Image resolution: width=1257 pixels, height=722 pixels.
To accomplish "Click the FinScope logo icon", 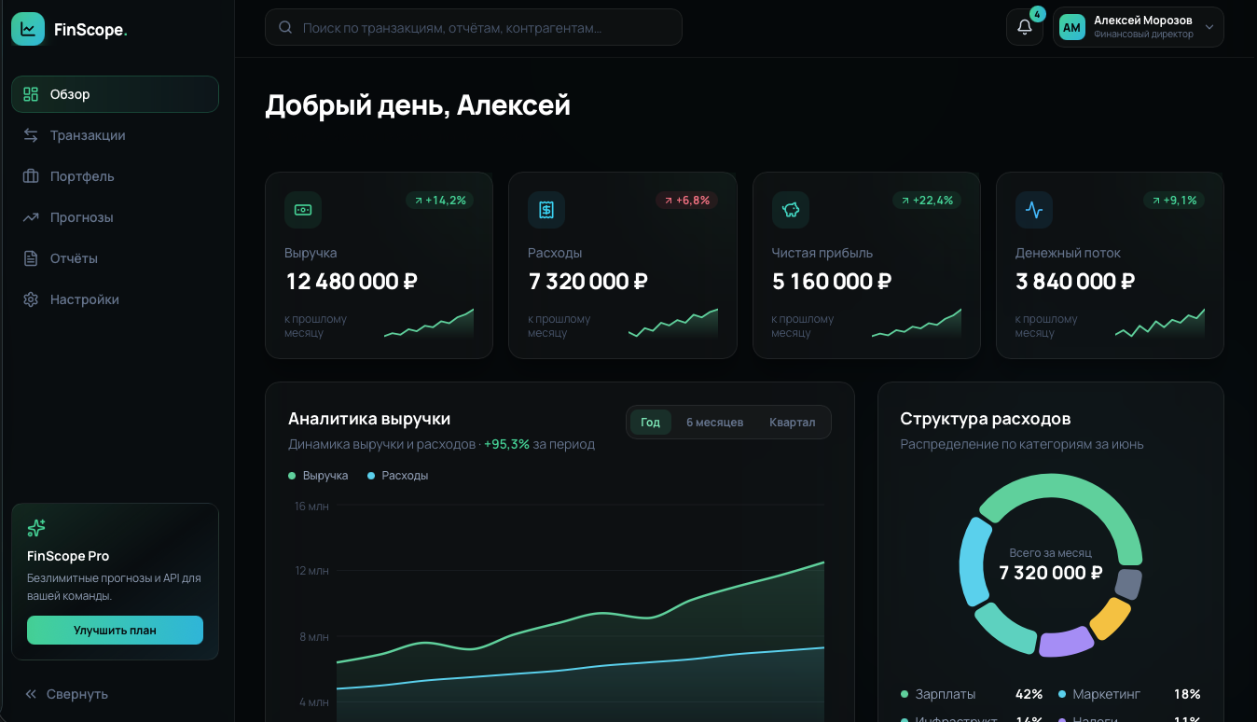I will (x=28, y=29).
